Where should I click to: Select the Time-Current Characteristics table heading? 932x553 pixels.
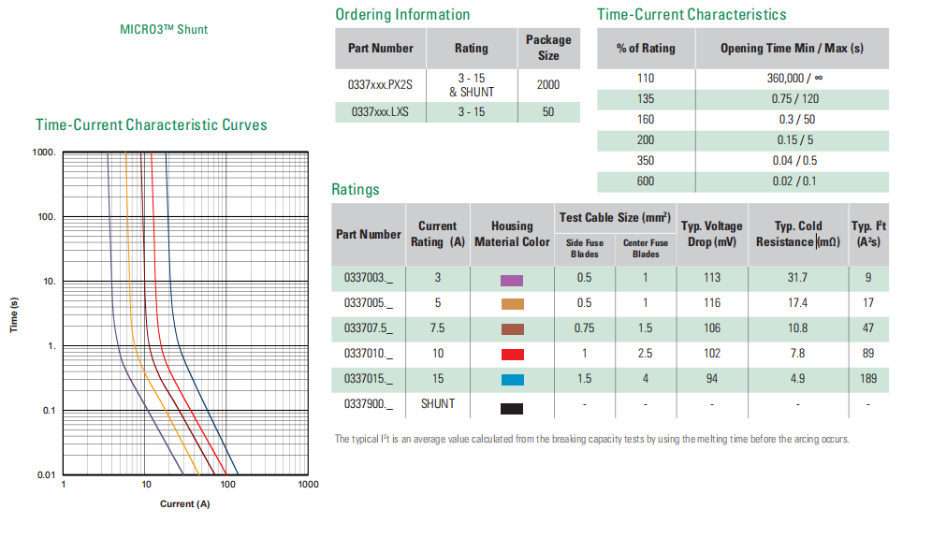[692, 14]
